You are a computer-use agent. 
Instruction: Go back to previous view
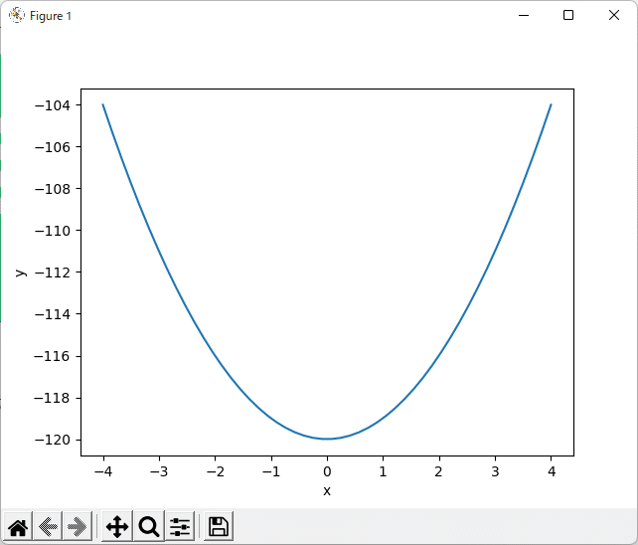[48, 527]
